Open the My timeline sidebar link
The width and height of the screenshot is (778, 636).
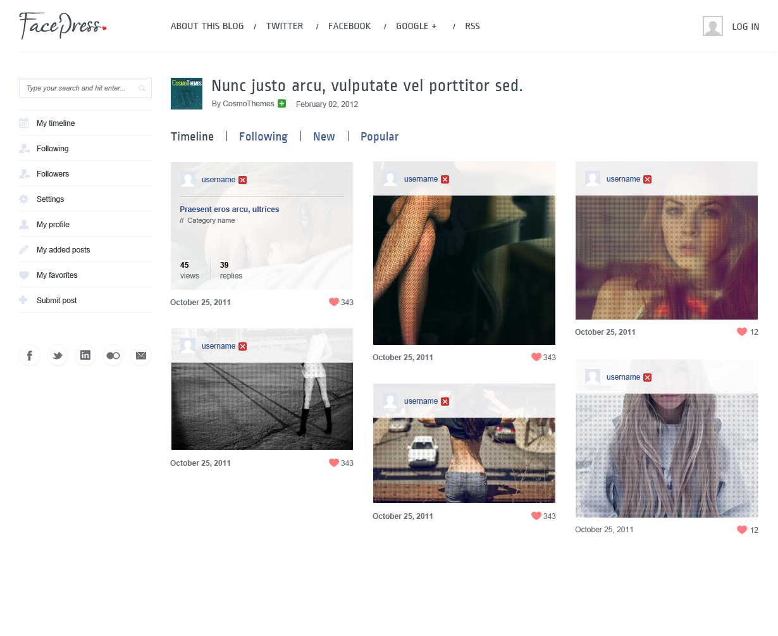(x=56, y=123)
